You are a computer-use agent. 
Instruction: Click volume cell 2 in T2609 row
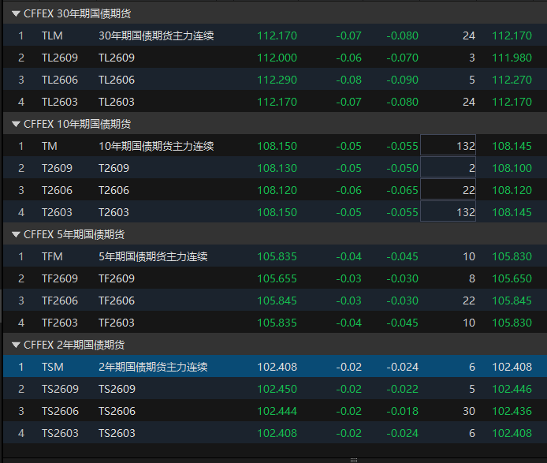coord(448,167)
